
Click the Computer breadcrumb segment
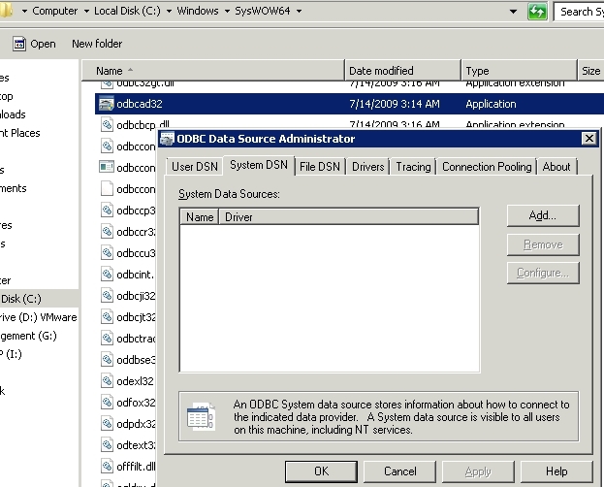click(54, 11)
